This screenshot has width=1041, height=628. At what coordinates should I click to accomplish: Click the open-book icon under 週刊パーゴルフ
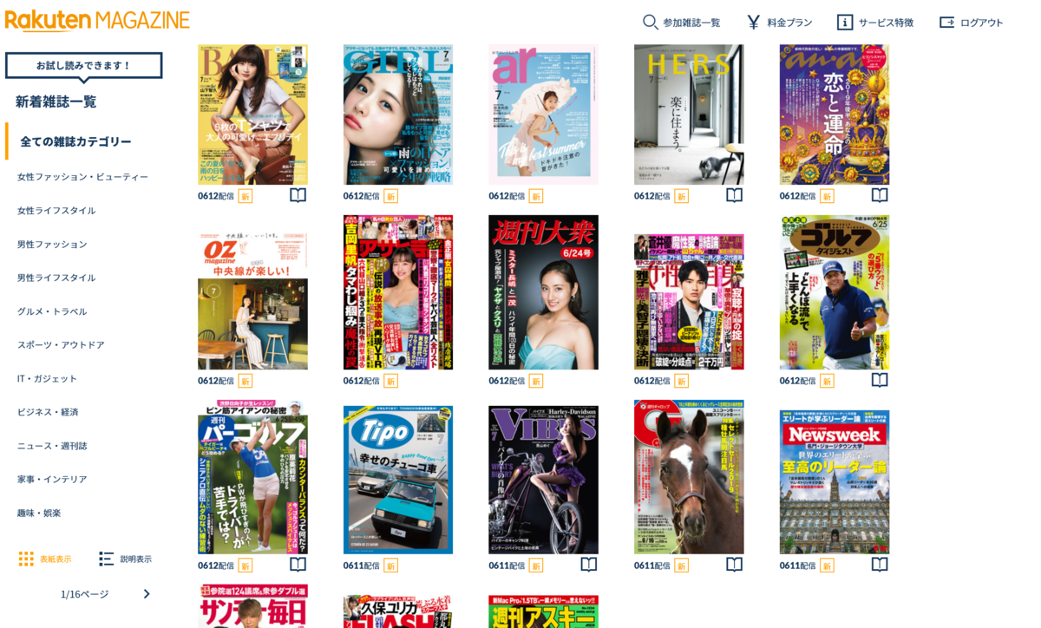298,565
